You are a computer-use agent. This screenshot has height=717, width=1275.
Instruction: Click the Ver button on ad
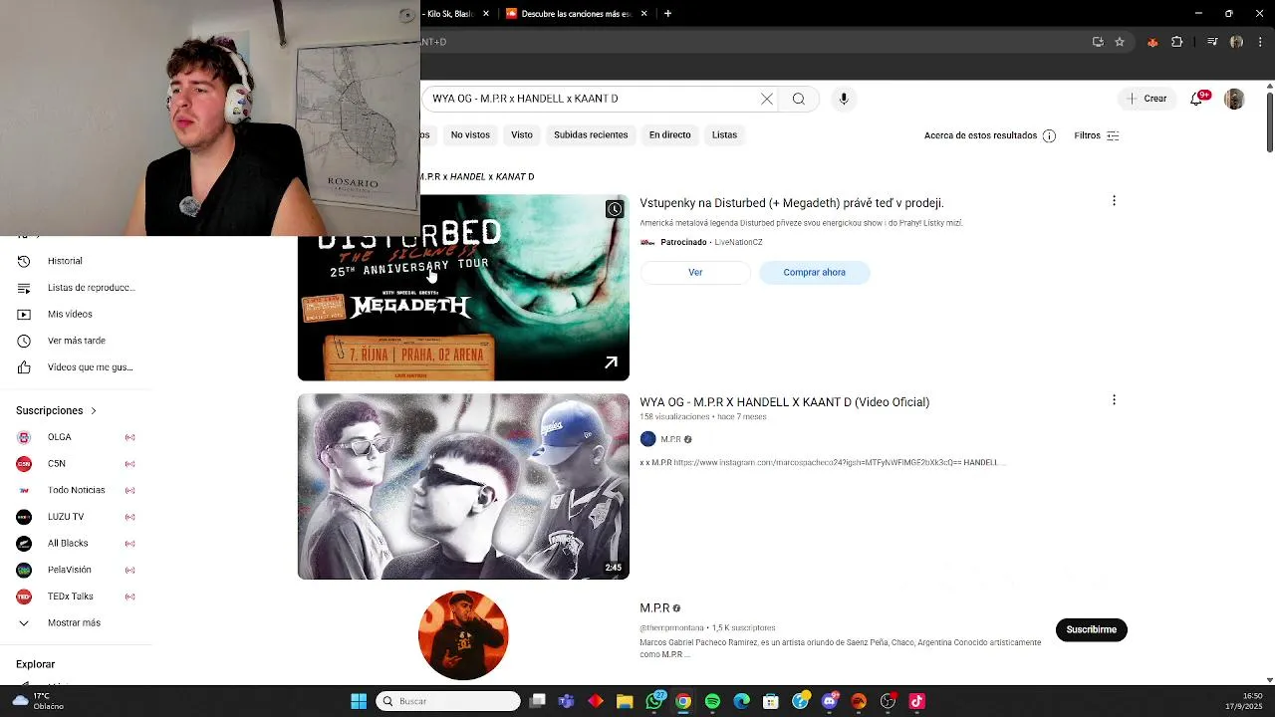[x=695, y=272]
